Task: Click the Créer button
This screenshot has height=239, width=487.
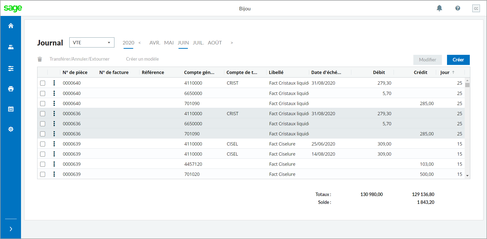Action: 458,60
